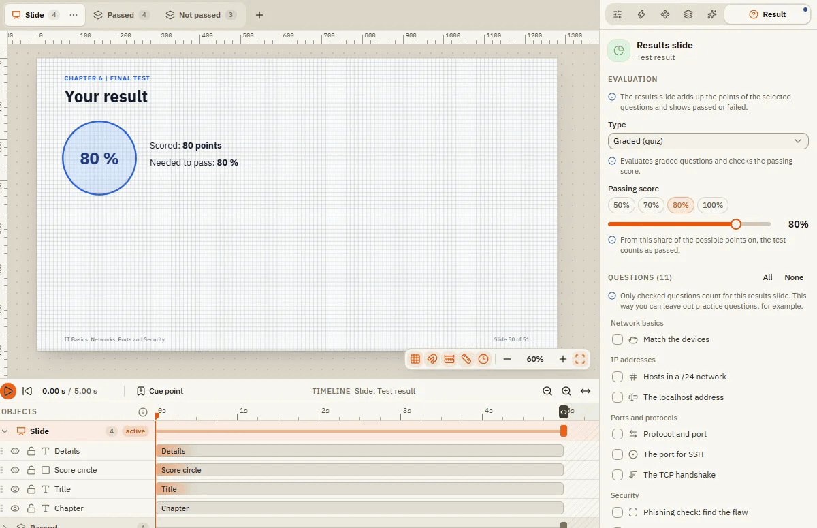Image resolution: width=817 pixels, height=528 pixels.
Task: Switch to the Not passed state tab
Action: pos(199,15)
